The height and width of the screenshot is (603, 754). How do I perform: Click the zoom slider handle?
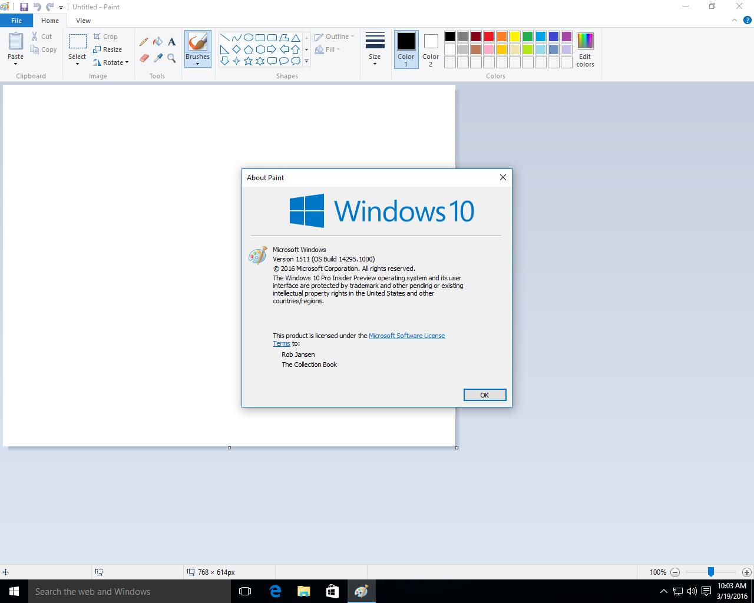(711, 572)
